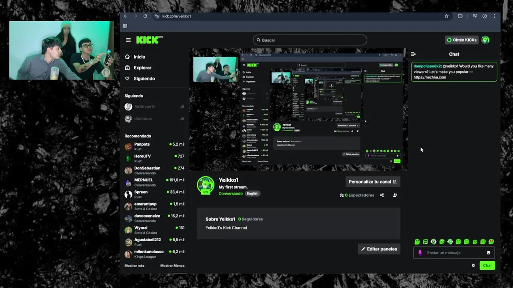
Task: Click the Yeikko1 channel name heading
Action: [x=229, y=180]
